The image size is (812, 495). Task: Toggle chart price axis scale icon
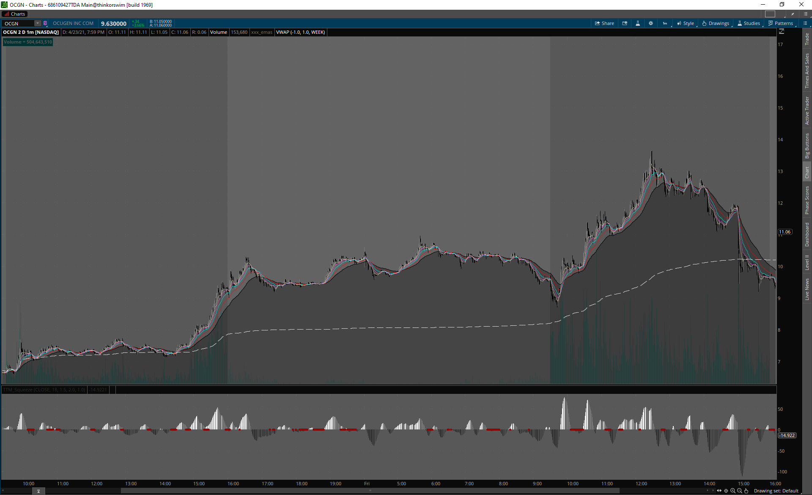point(782,32)
